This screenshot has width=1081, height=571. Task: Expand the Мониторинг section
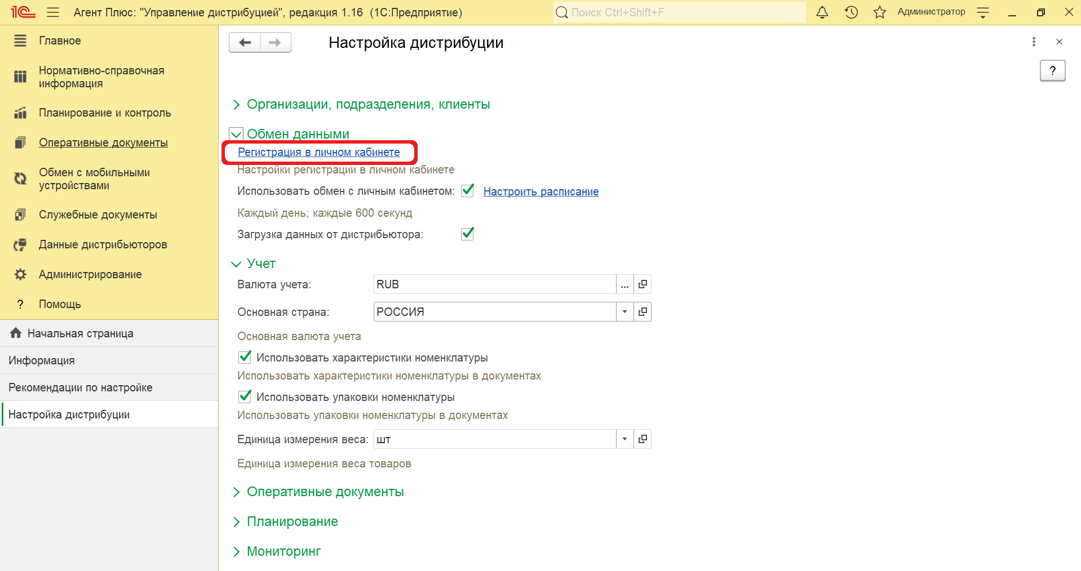coord(283,551)
